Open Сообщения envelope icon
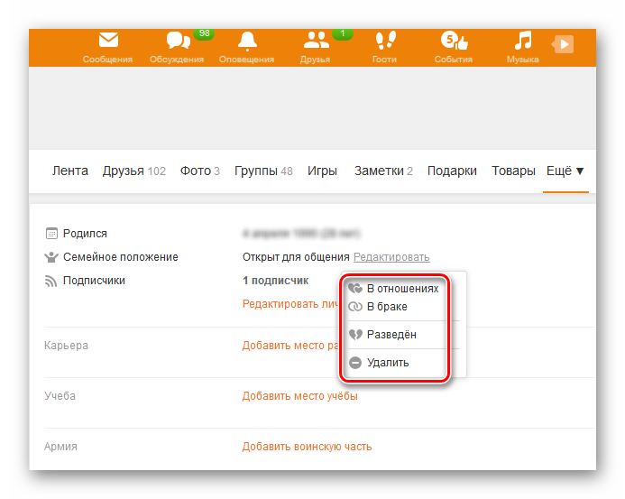 pos(108,41)
